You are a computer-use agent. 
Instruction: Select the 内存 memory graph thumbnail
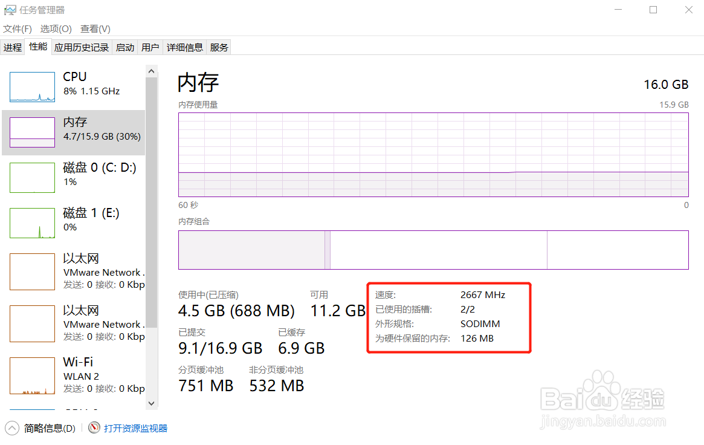tap(32, 132)
